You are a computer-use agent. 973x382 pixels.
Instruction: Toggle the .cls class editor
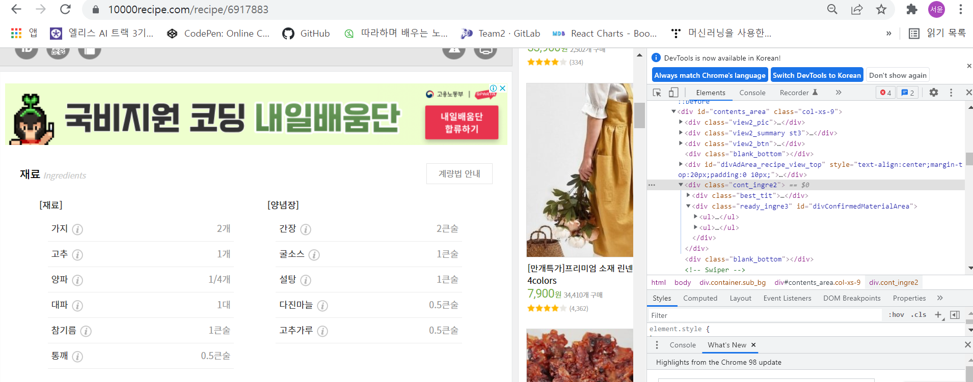pyautogui.click(x=919, y=315)
